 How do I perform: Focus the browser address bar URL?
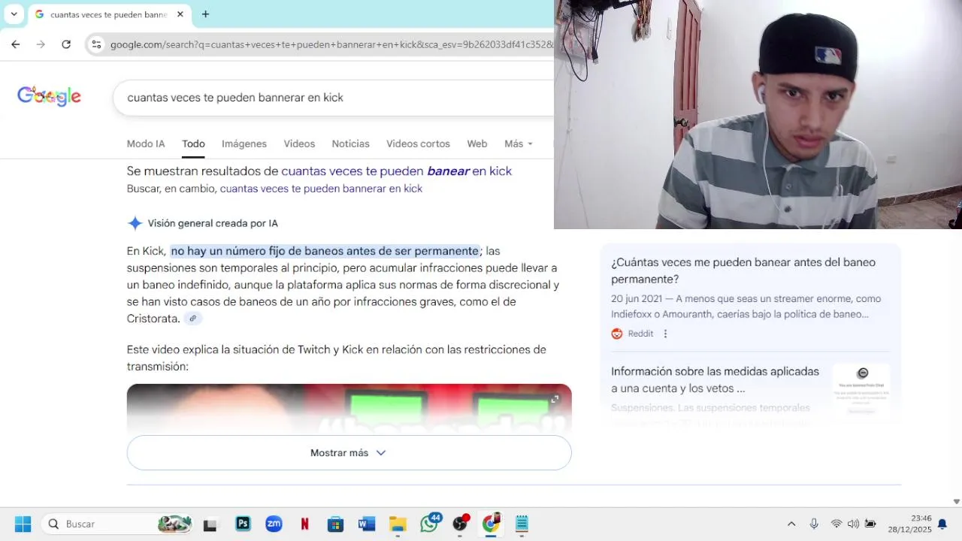pos(331,44)
